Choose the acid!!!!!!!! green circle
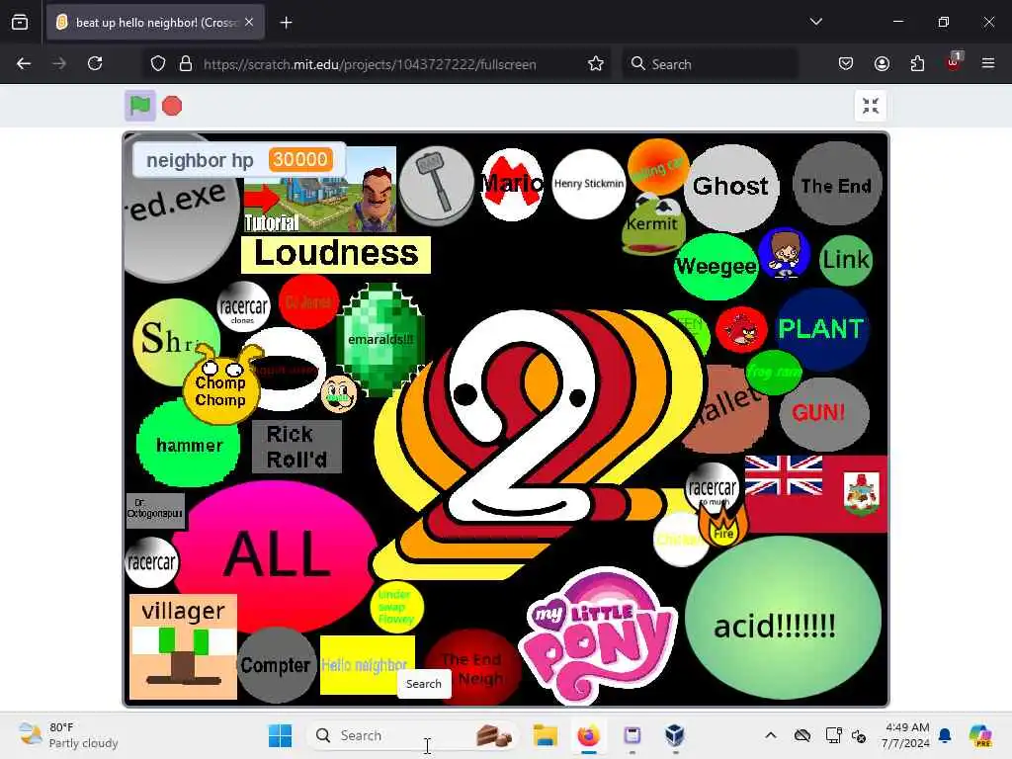Viewport: 1012px width, 759px height. pos(783,618)
